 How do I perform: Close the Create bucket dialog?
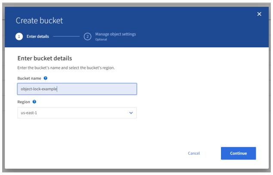[x=259, y=14]
